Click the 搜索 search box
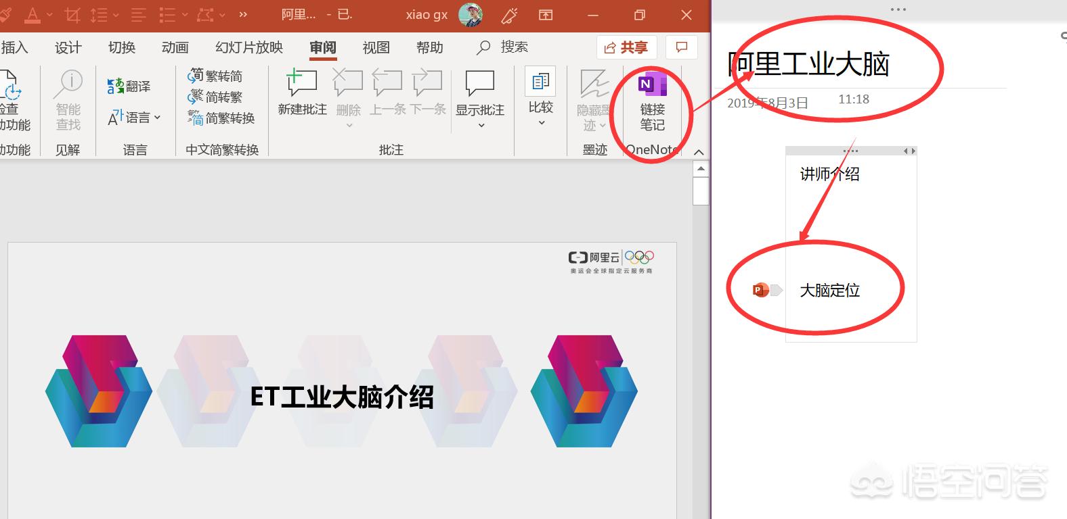1067x519 pixels. pyautogui.click(x=502, y=47)
